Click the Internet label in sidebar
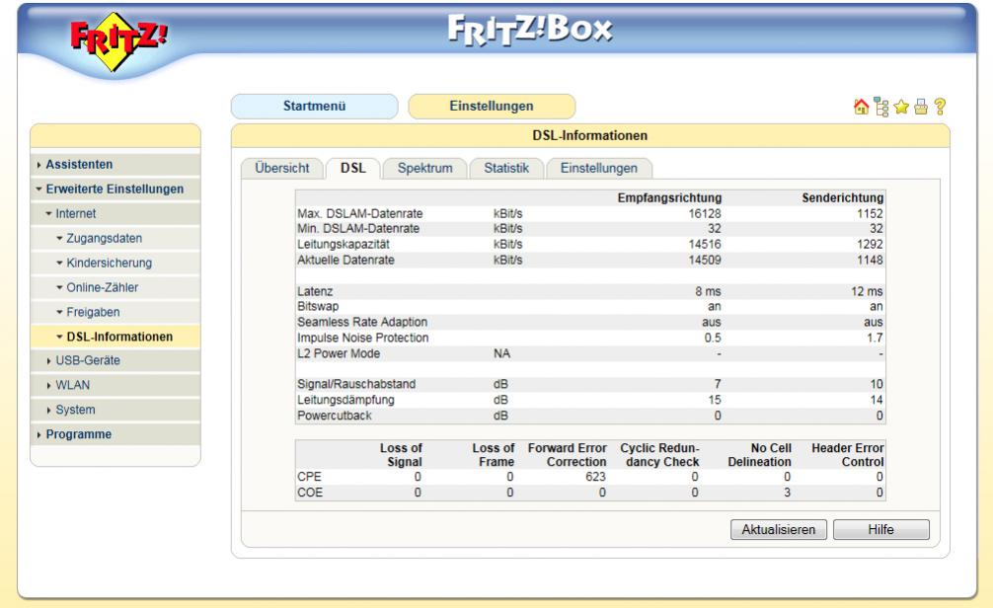 pos(76,214)
